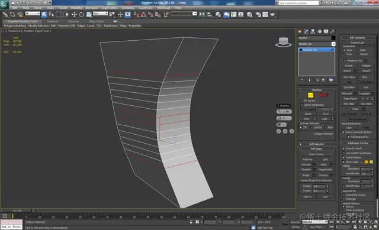
Task: Expand the Soft Selection rollout
Action: point(316,144)
